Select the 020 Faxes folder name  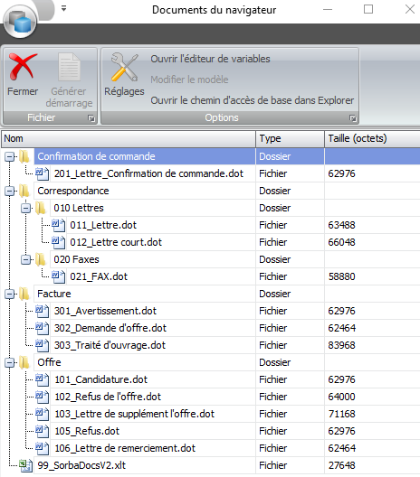pyautogui.click(x=77, y=259)
